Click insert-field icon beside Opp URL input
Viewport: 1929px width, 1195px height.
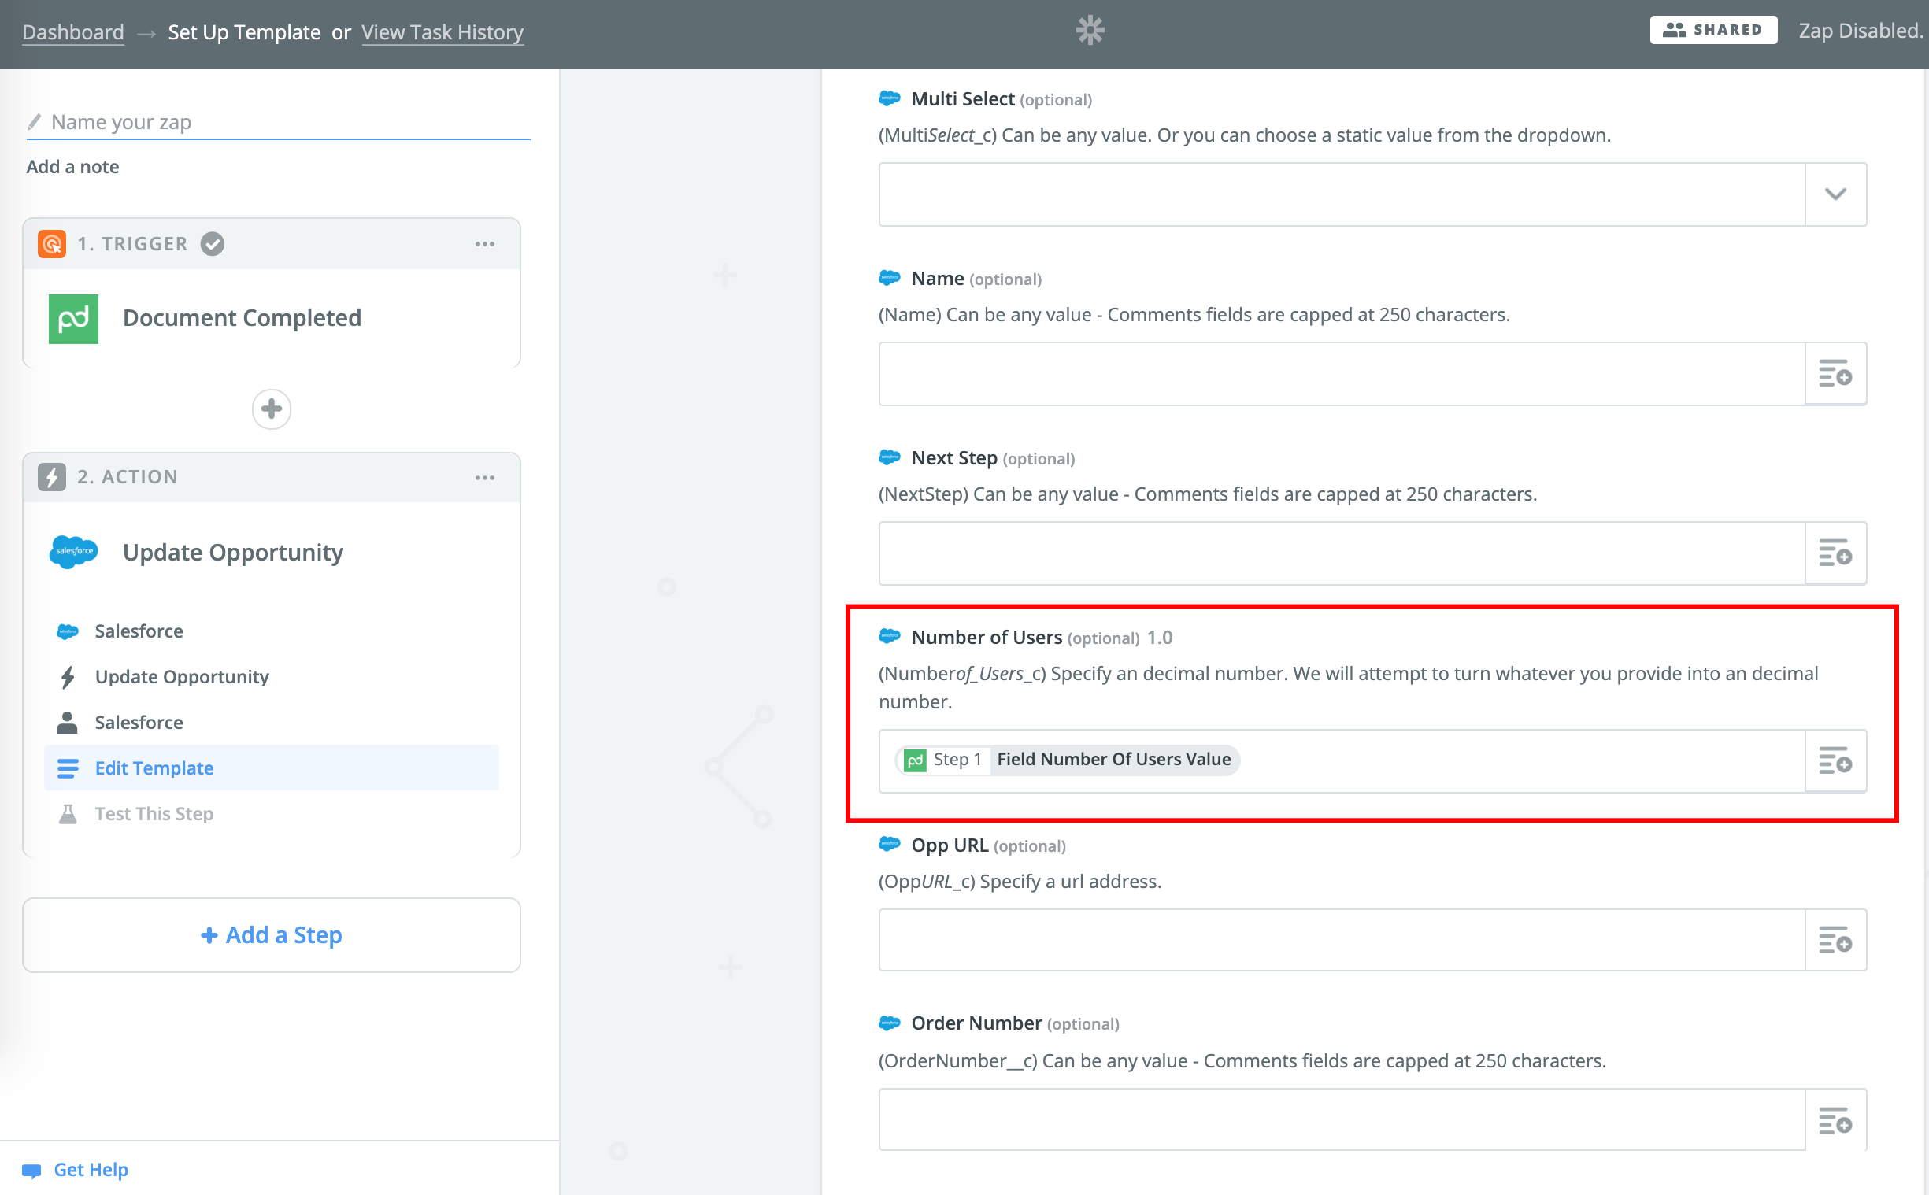[x=1835, y=941]
